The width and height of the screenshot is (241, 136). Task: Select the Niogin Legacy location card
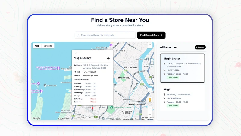click(x=182, y=68)
